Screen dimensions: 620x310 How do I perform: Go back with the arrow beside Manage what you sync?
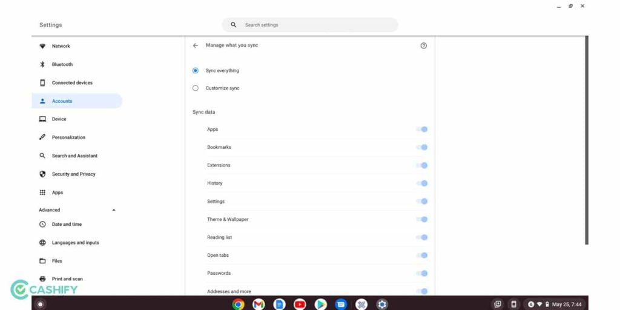pos(196,45)
